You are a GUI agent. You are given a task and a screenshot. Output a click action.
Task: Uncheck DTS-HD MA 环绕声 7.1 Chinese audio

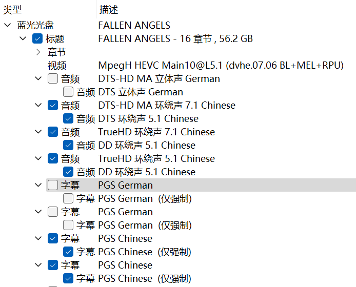click(x=53, y=105)
